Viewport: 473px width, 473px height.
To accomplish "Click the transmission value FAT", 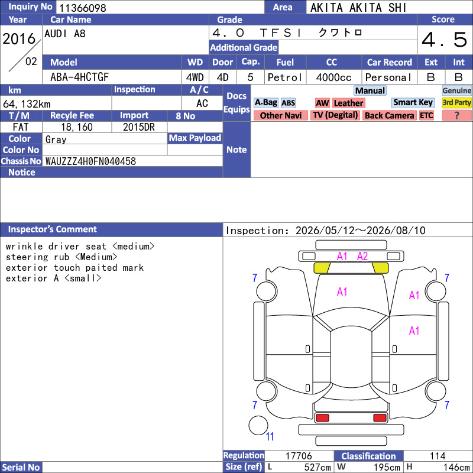I will (21, 127).
